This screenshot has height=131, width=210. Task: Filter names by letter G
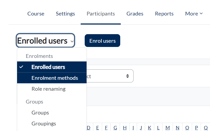tap(115, 128)
